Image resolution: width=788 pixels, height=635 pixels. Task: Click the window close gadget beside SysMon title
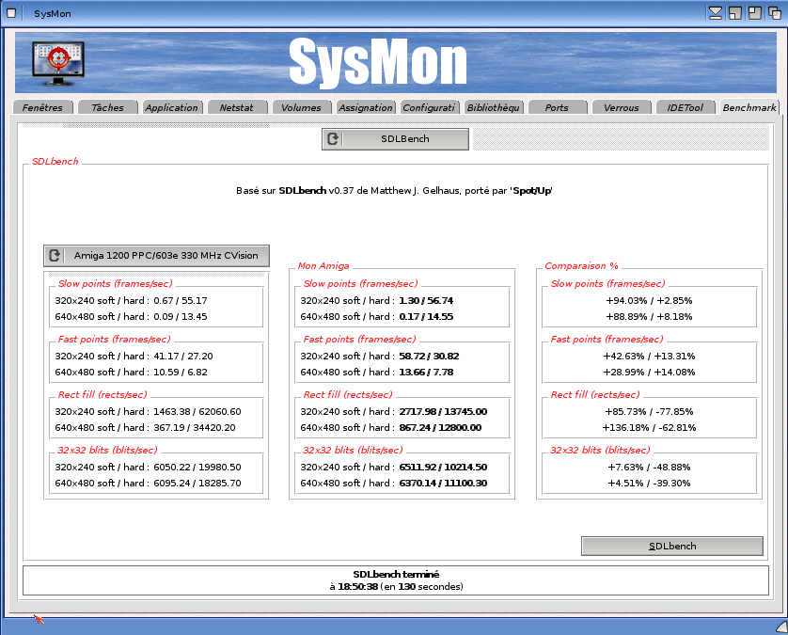(x=11, y=13)
